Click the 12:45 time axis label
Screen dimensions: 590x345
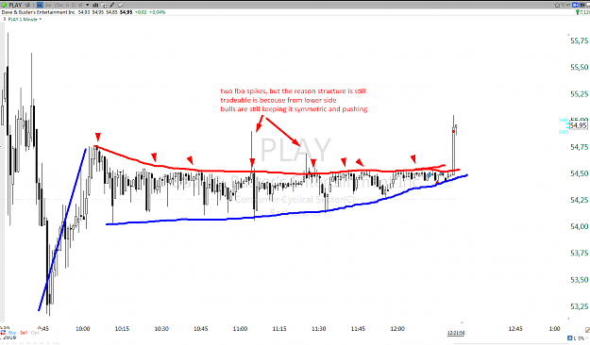coord(515,328)
